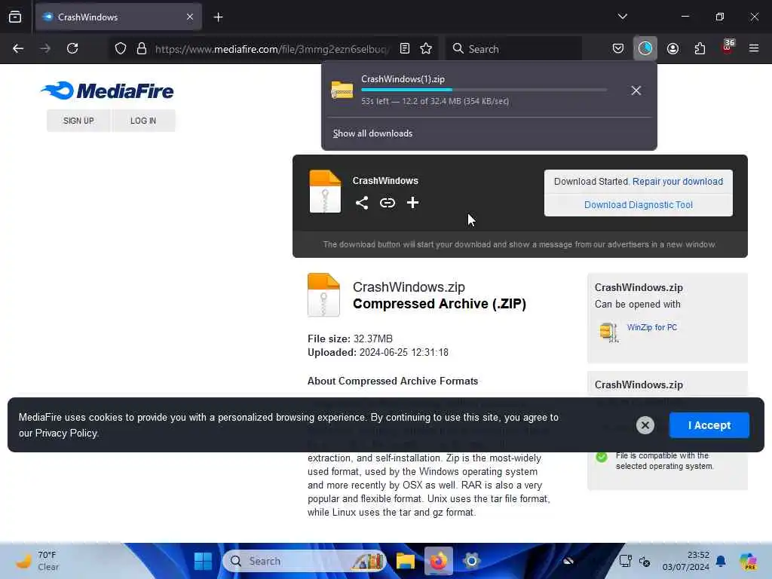Click the CrashWindows.zip file name heading
The image size is (772, 579).
tap(409, 287)
